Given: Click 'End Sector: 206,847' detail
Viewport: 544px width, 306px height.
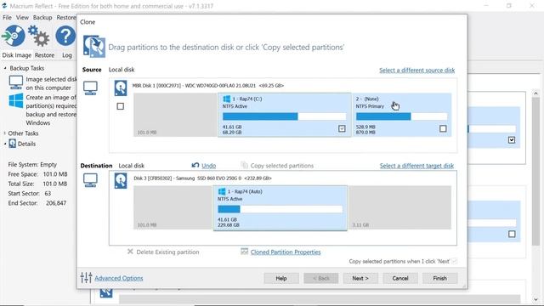Looking at the screenshot, I should point(37,203).
